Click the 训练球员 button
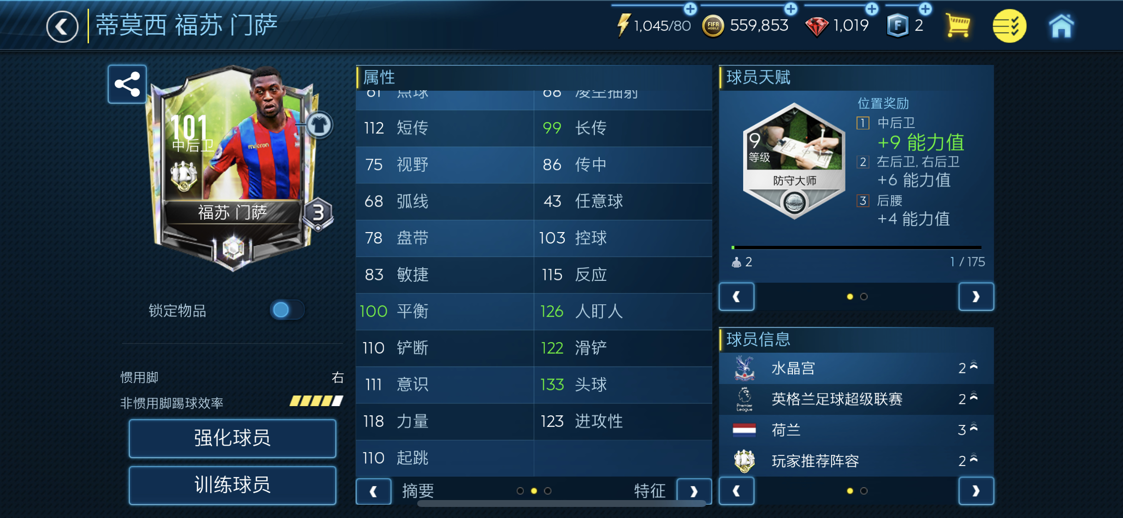Image resolution: width=1123 pixels, height=518 pixels. click(x=232, y=485)
